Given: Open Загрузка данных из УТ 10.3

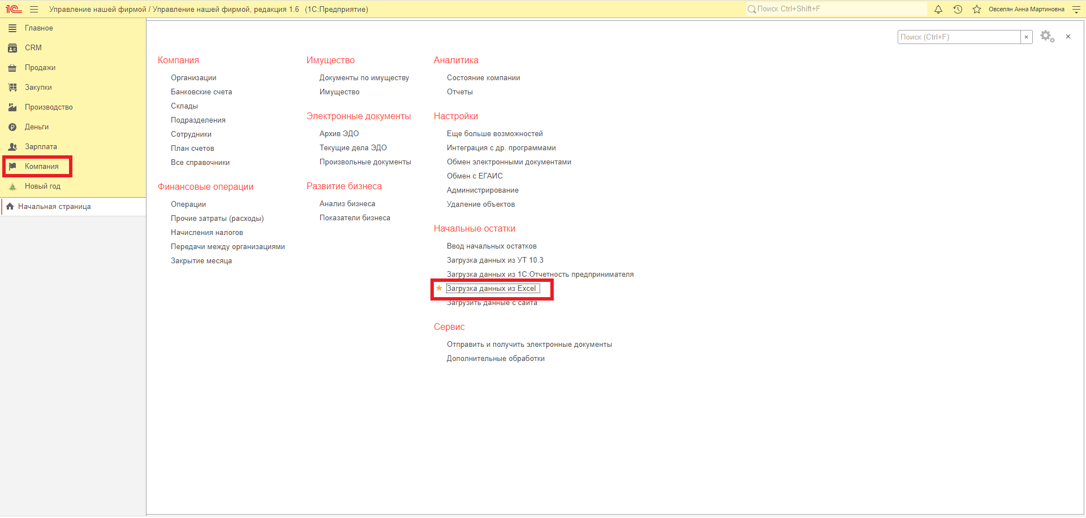Looking at the screenshot, I should (x=495, y=260).
